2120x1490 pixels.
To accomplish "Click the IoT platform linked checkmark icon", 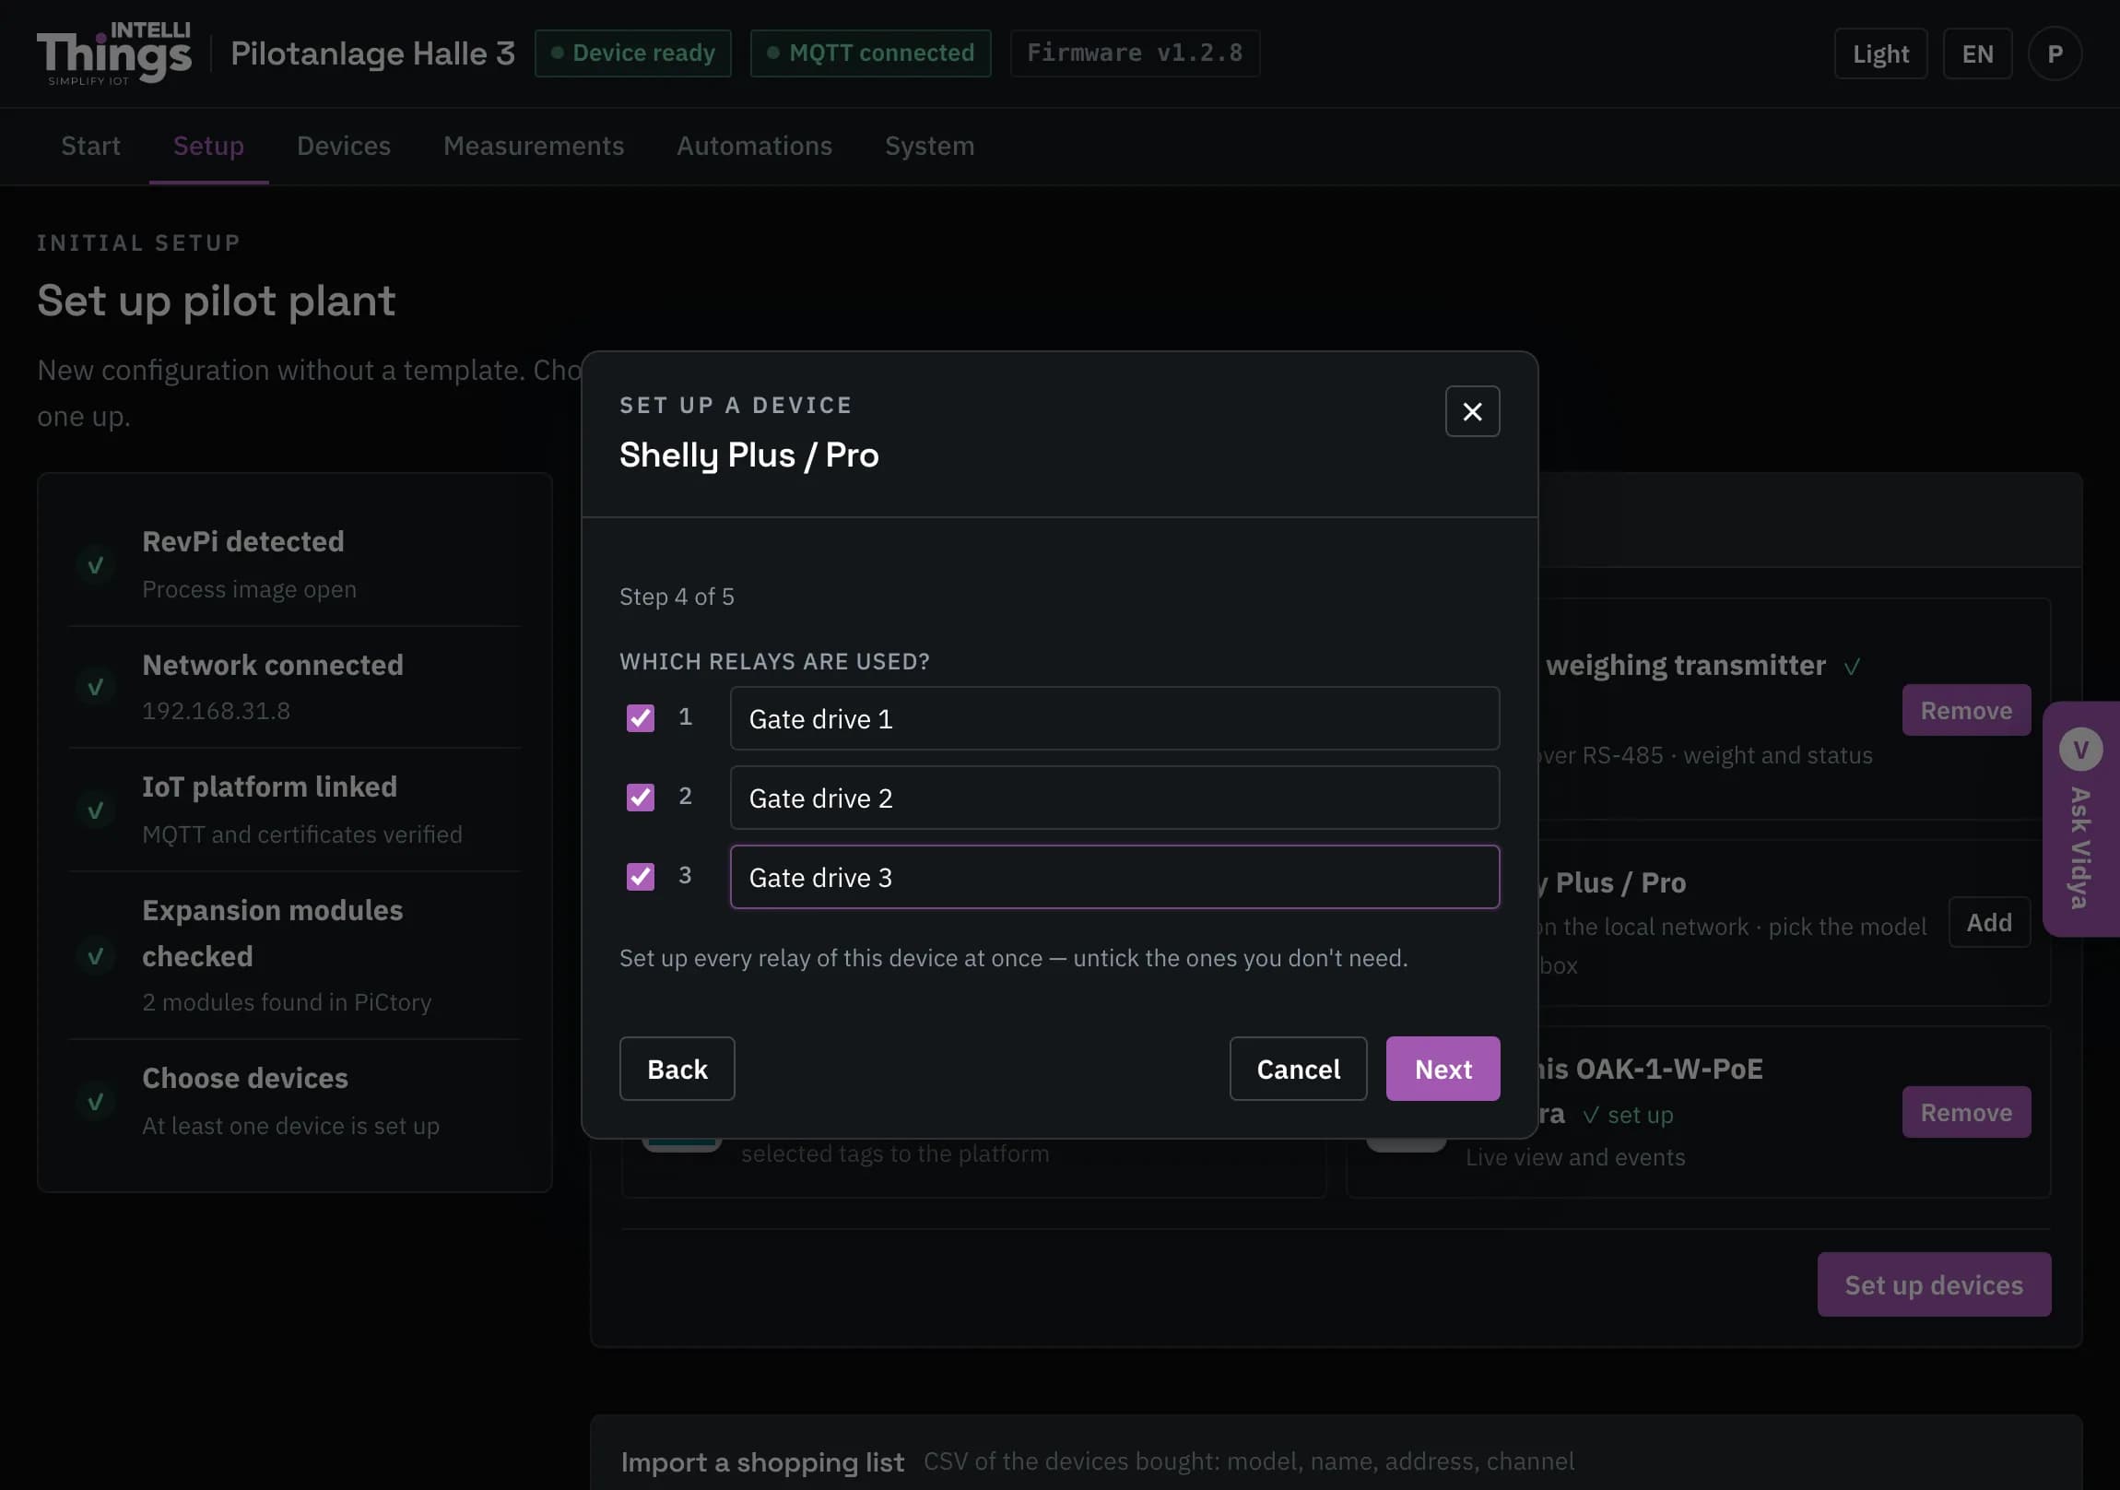I will pyautogui.click(x=95, y=810).
